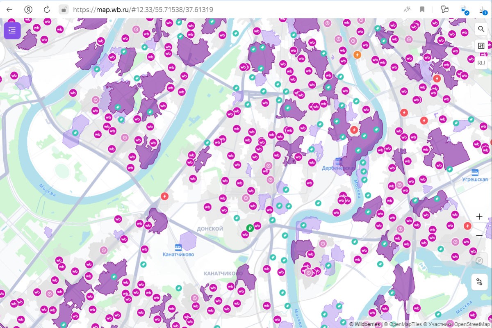Zoom in with the plus button
Screen dimensions: 492x328
[x=479, y=216]
